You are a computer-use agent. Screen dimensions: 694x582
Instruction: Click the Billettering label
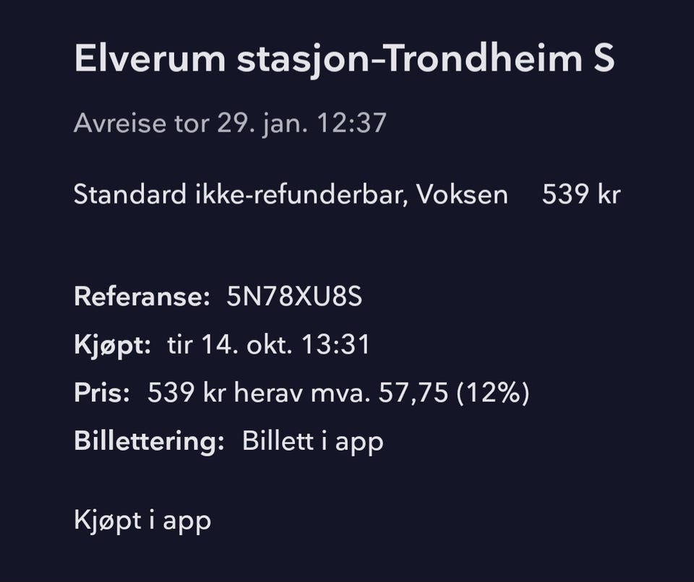[x=149, y=442]
